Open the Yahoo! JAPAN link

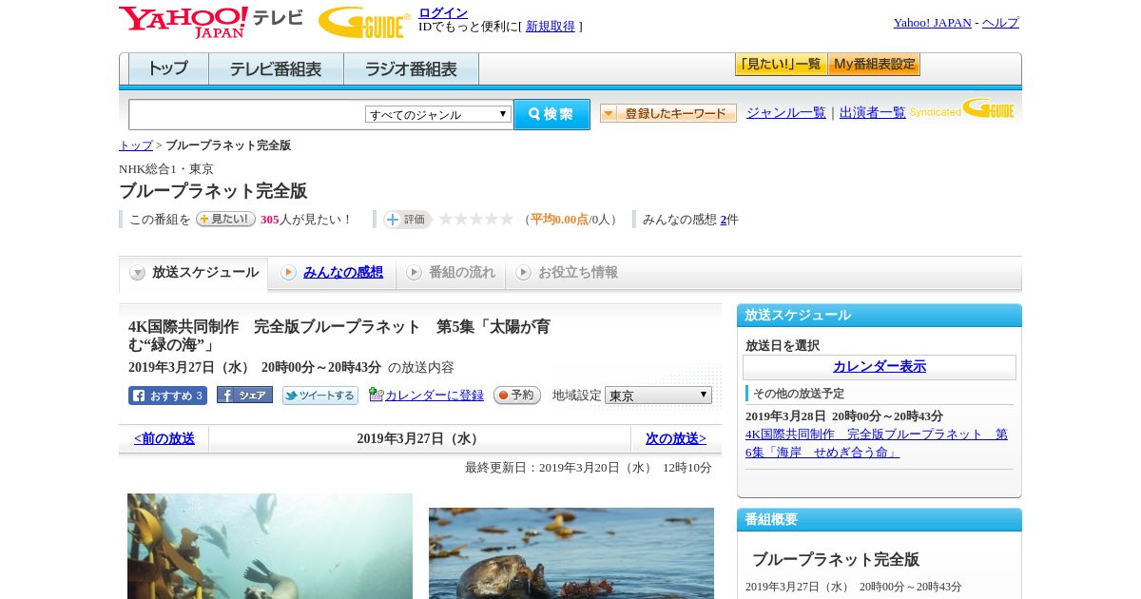[932, 23]
